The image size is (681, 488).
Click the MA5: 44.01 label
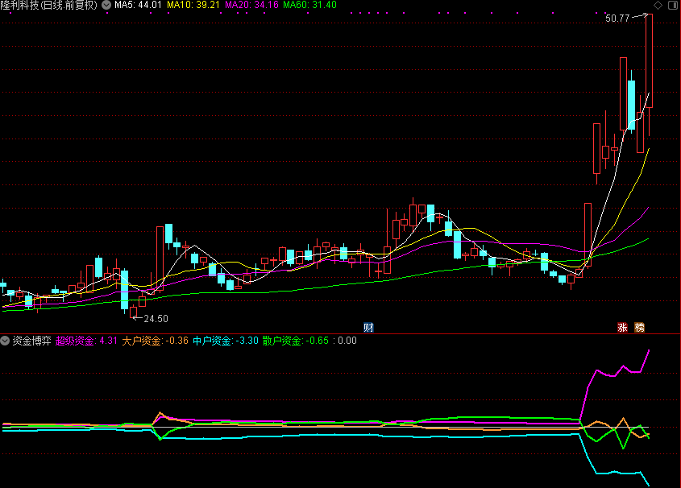pyautogui.click(x=138, y=5)
